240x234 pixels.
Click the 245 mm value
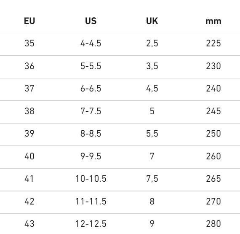pos(213,111)
